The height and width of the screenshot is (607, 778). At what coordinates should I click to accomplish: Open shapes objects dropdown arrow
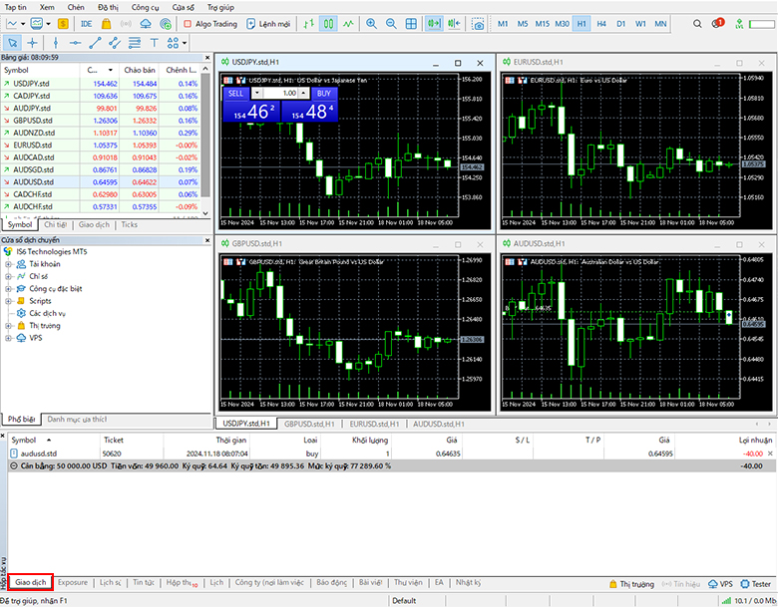click(x=185, y=43)
